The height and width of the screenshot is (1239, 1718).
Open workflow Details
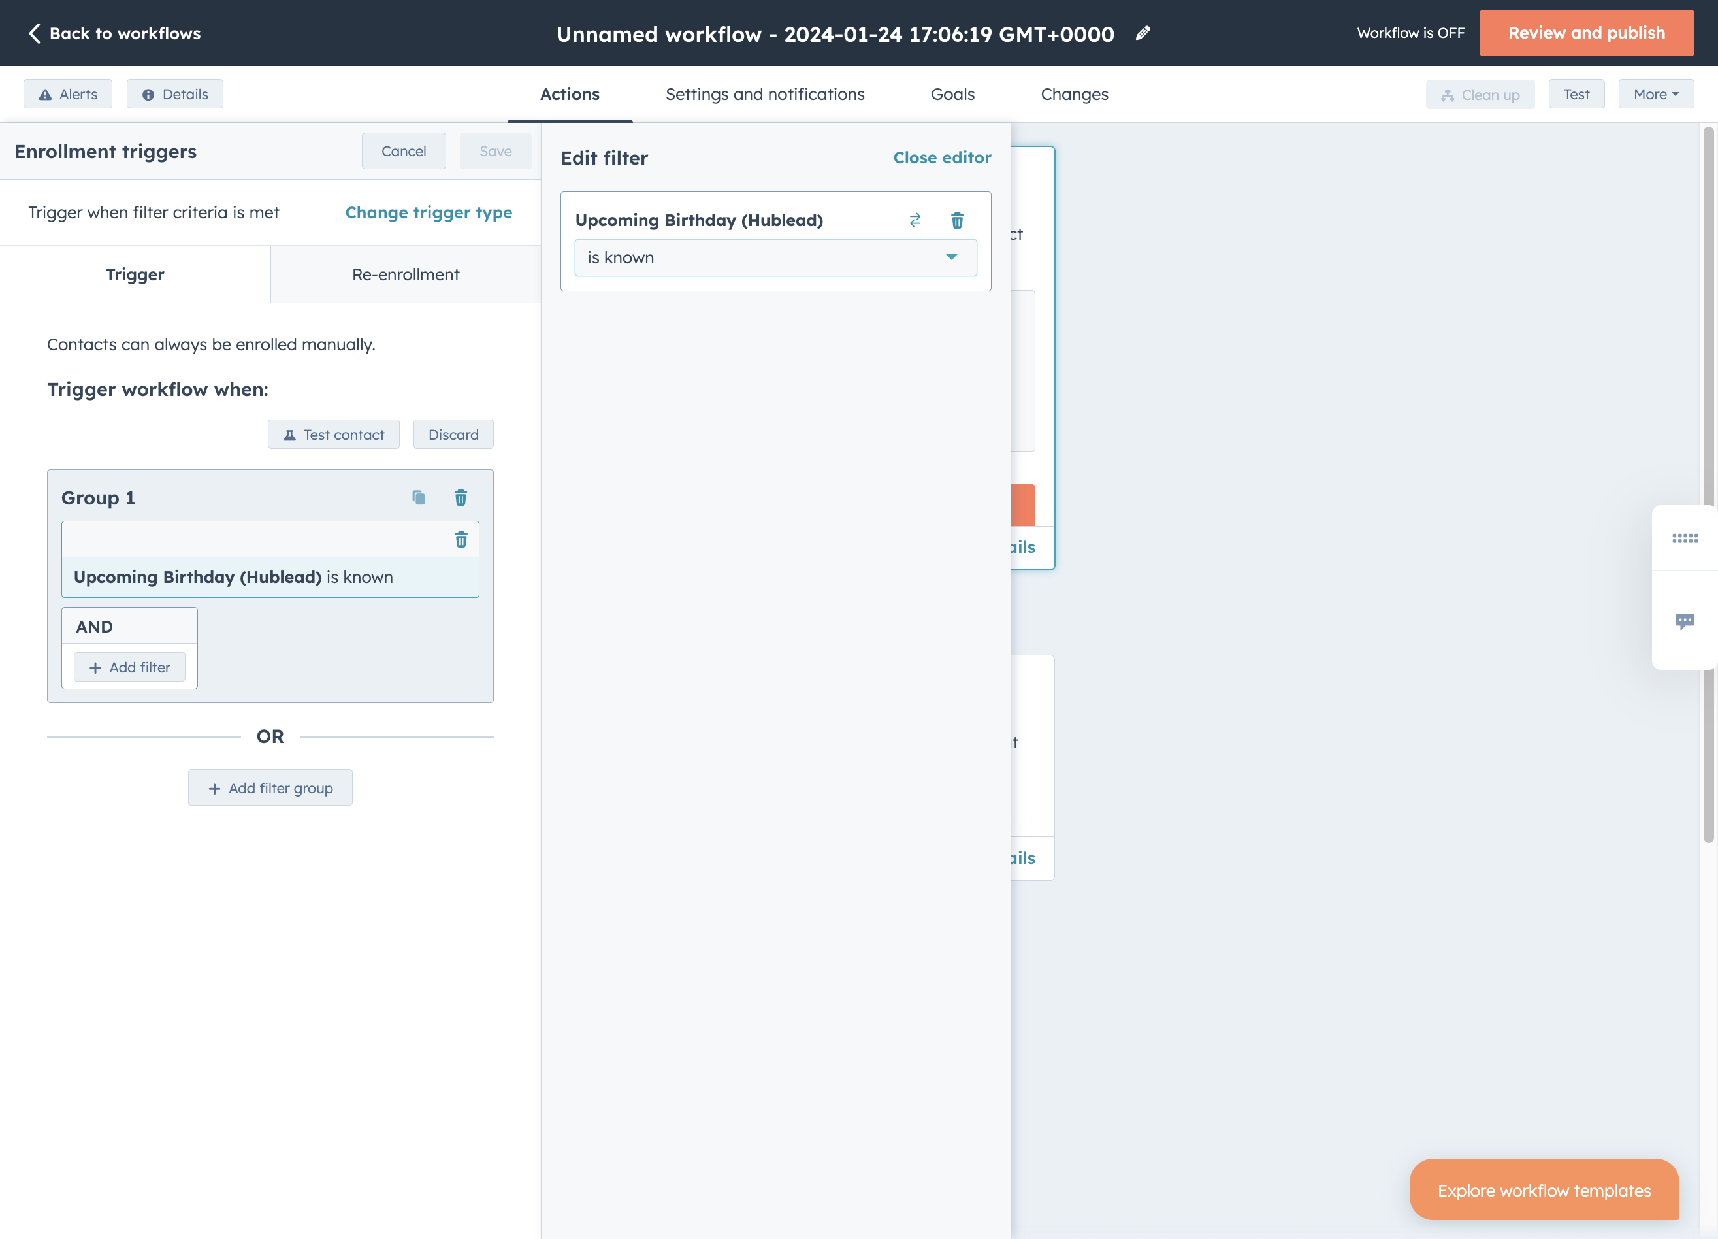pos(175,94)
